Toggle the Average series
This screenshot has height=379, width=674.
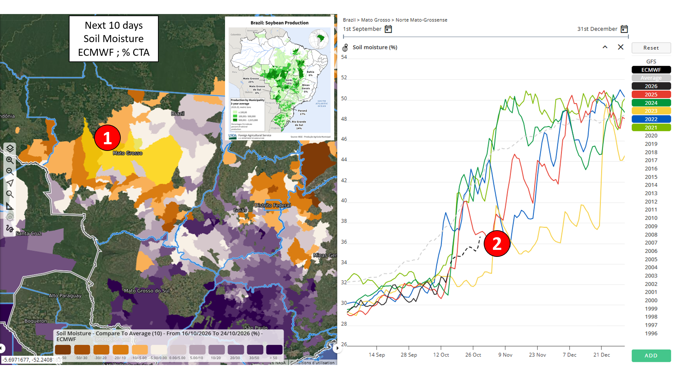click(651, 78)
